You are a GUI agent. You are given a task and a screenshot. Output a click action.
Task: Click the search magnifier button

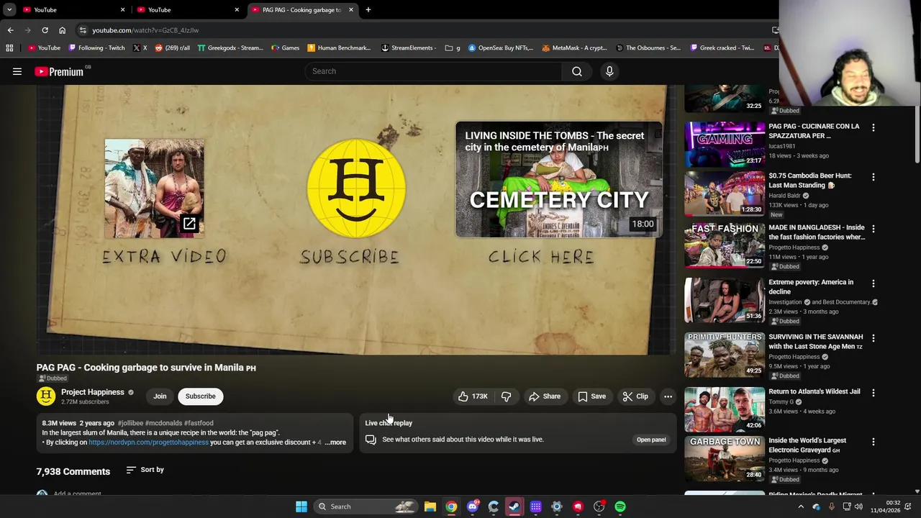point(577,71)
